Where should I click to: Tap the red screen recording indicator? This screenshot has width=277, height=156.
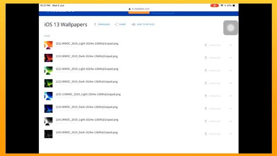tap(215, 6)
